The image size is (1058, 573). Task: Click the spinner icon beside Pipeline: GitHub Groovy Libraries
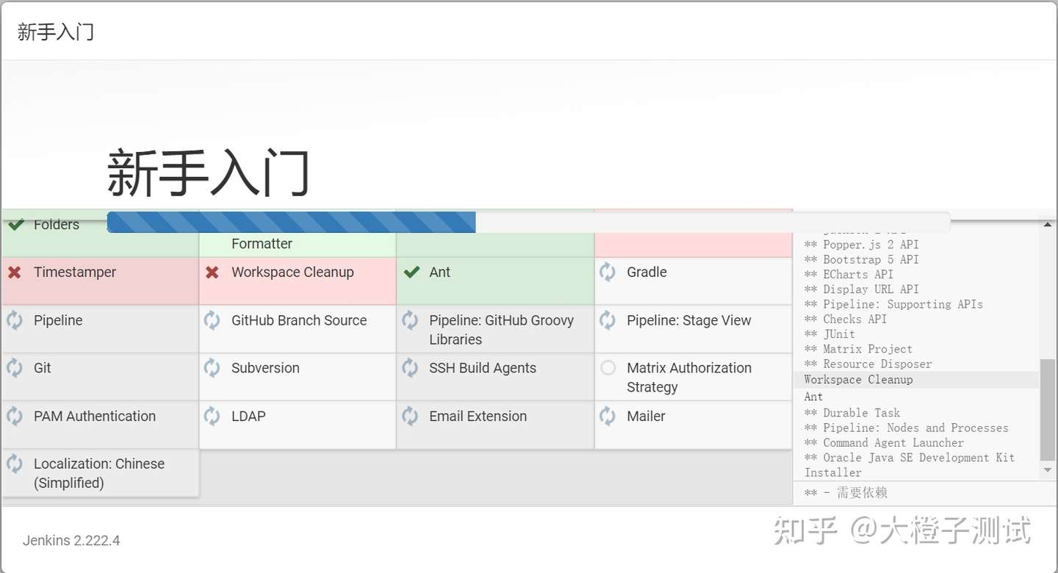[410, 320]
